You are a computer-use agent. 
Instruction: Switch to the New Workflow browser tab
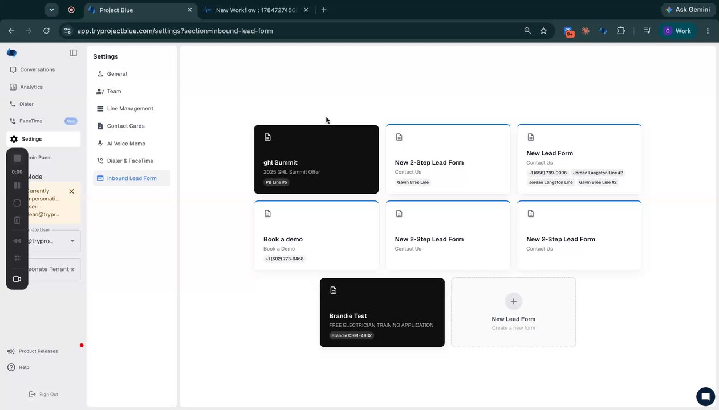click(257, 10)
